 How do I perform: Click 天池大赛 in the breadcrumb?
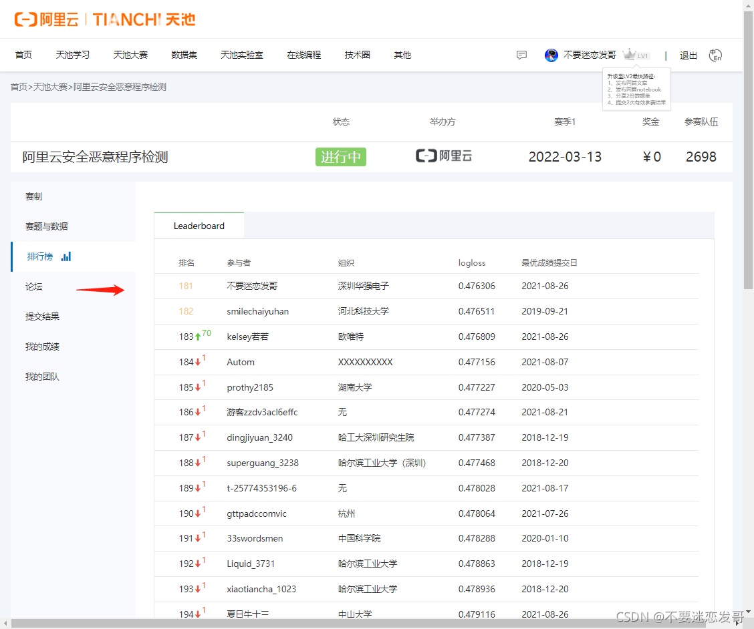(50, 87)
